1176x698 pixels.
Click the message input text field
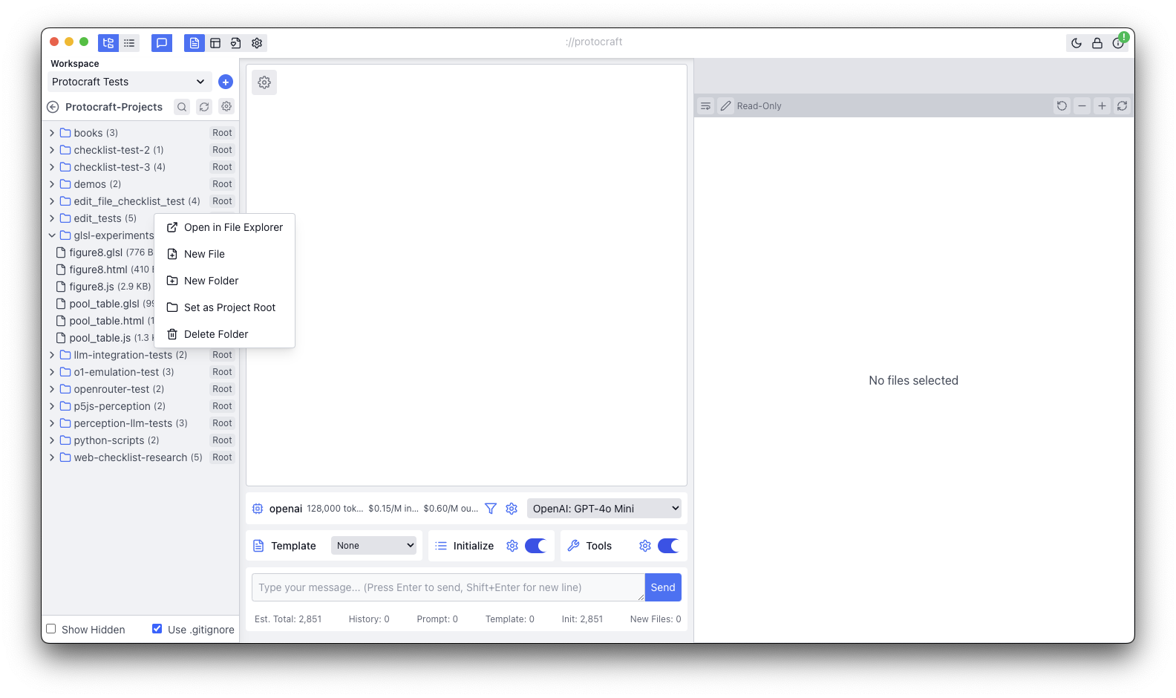(448, 587)
